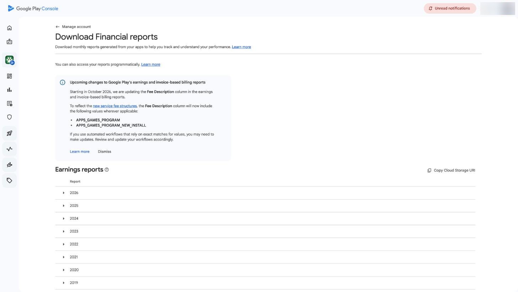Open the publishing overview document icon
The image size is (518, 292).
point(10,103)
